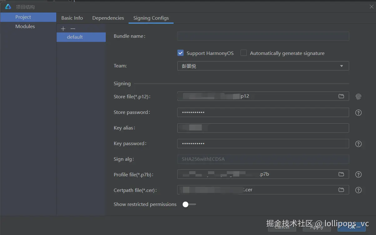Click the Cancel button
Image resolution: width=376 pixels, height=235 pixels.
tap(282, 227)
